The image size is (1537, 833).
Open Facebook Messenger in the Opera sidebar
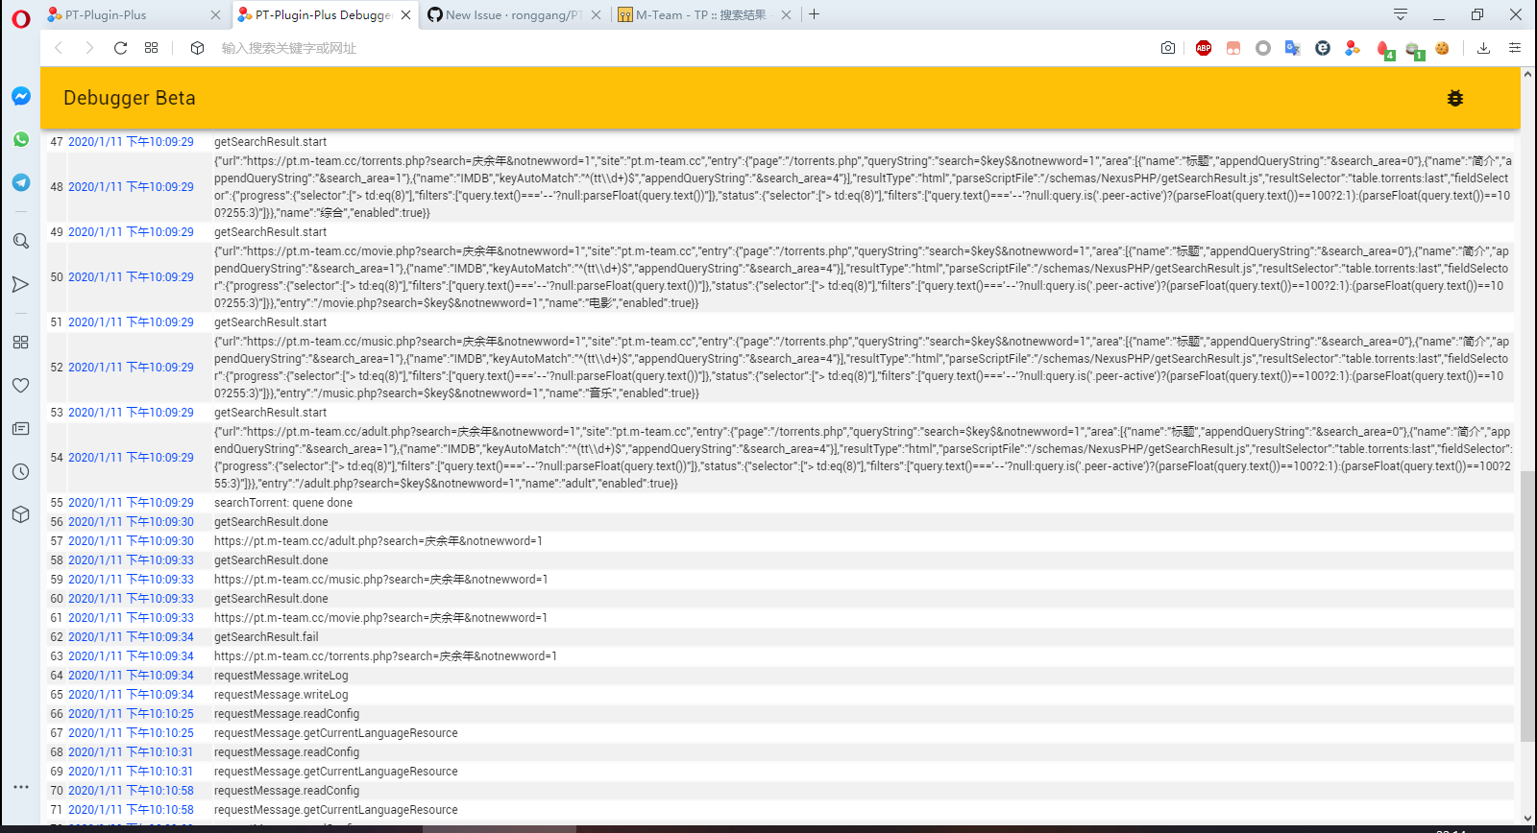click(x=21, y=96)
